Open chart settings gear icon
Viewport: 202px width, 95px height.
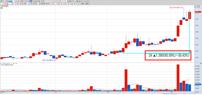[80, 1]
